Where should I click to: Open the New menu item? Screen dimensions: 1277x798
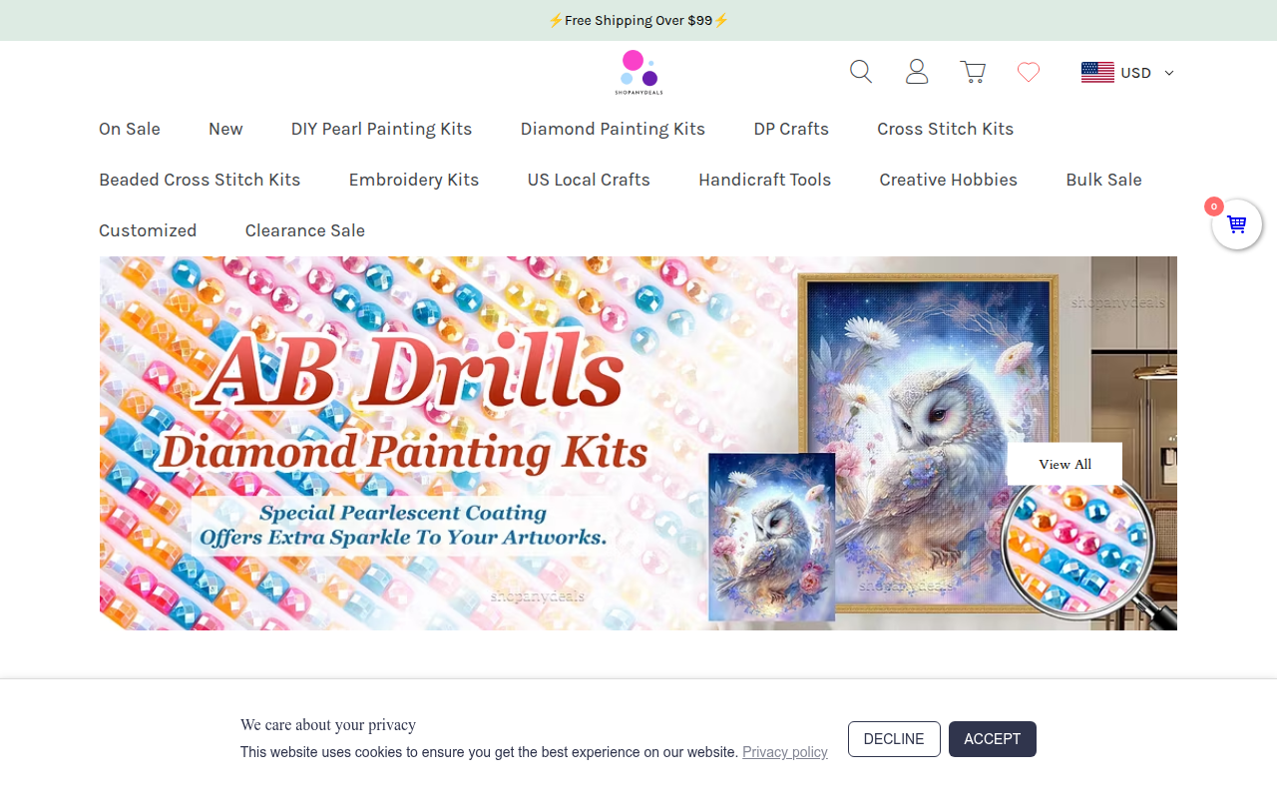(225, 129)
